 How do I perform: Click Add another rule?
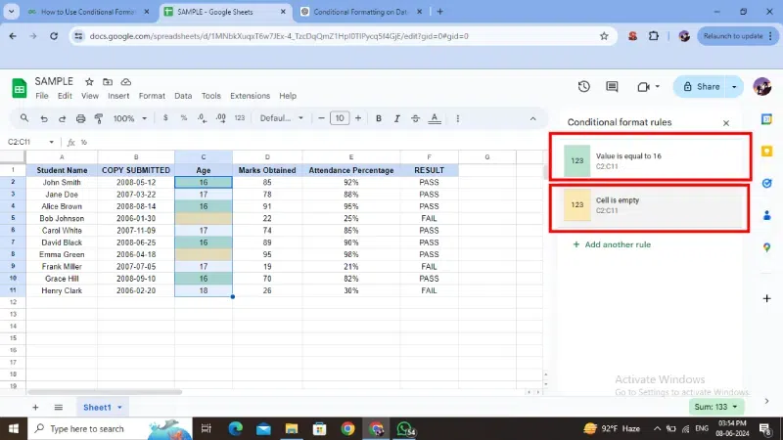(x=612, y=244)
